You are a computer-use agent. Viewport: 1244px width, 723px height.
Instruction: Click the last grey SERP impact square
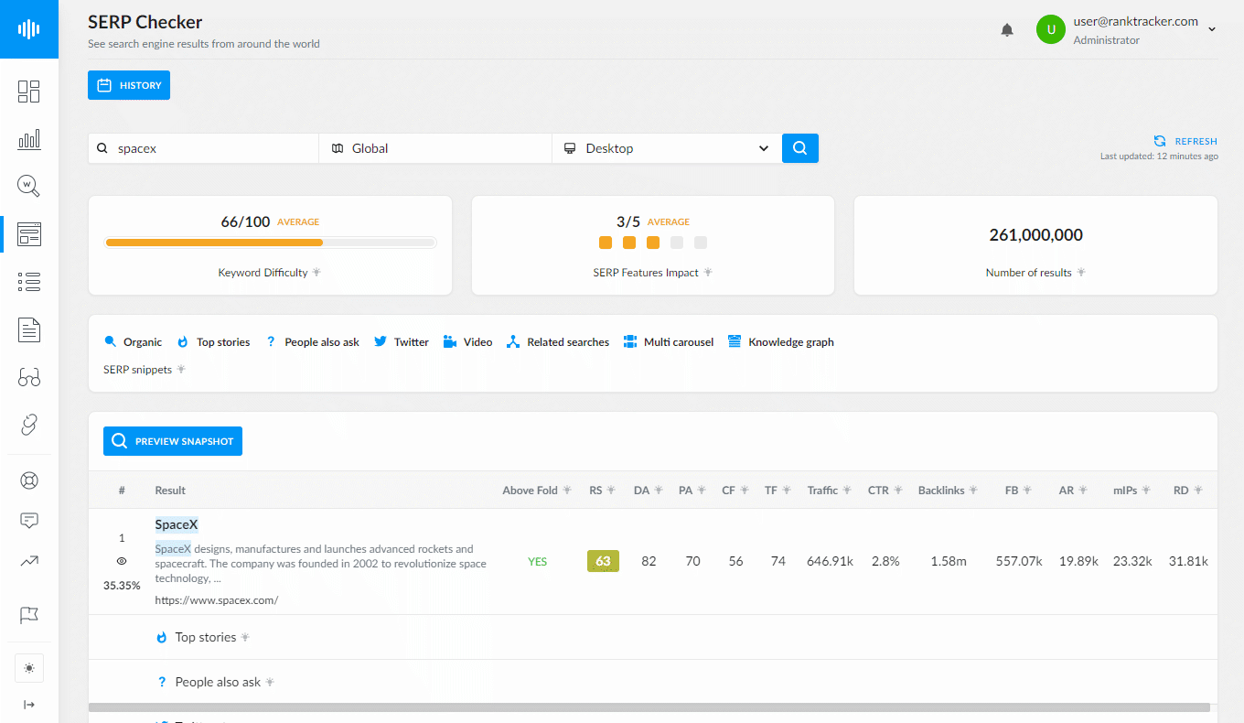tap(701, 243)
